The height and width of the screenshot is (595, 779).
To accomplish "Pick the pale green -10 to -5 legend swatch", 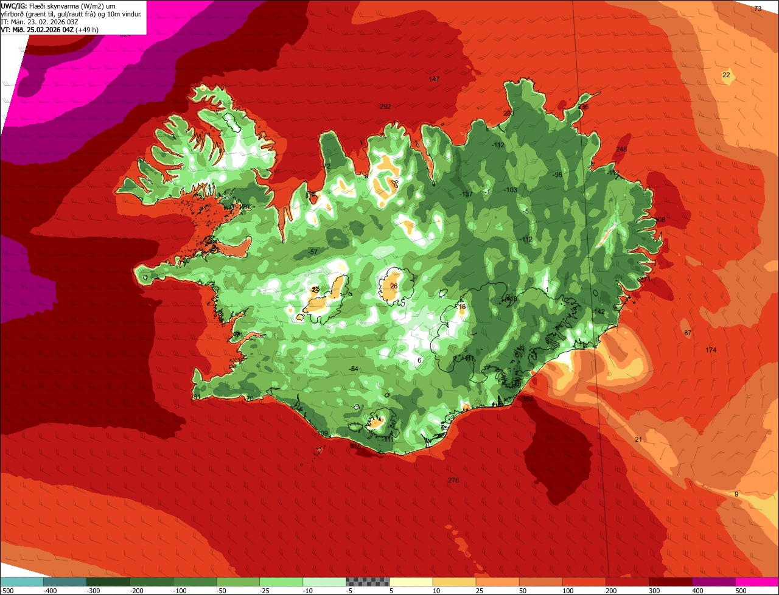I will click(x=324, y=582).
